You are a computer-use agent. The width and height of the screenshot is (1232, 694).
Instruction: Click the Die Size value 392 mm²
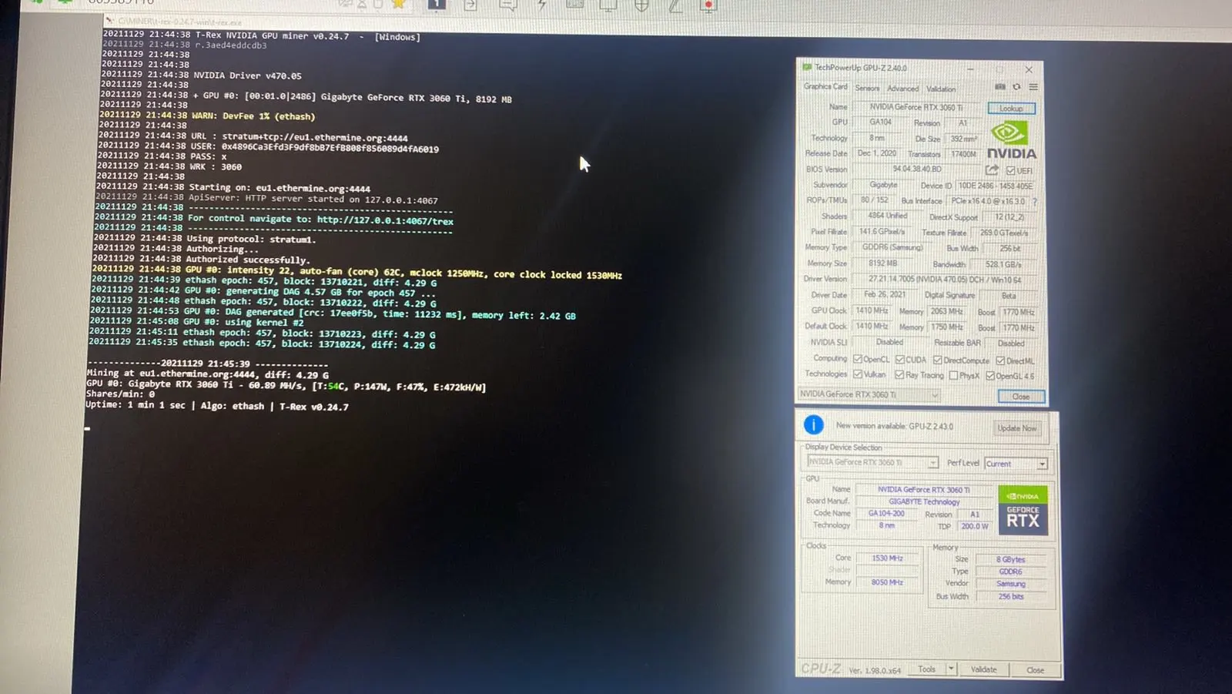click(963, 139)
